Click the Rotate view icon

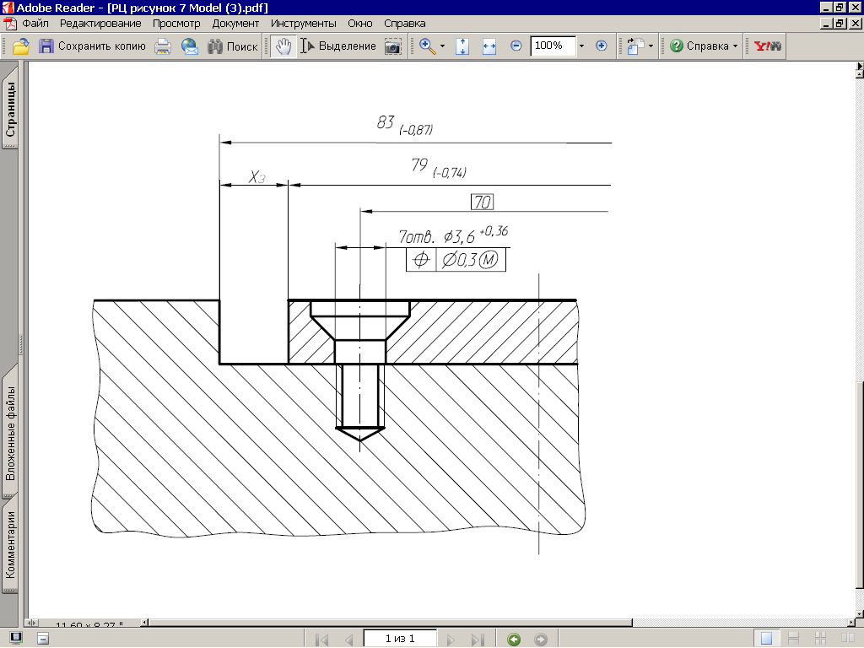635,46
